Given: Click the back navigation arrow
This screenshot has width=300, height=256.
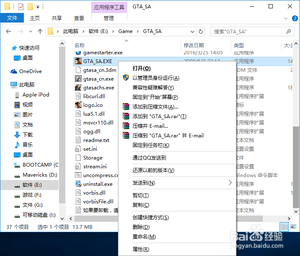Looking at the screenshot, I should tap(8, 31).
